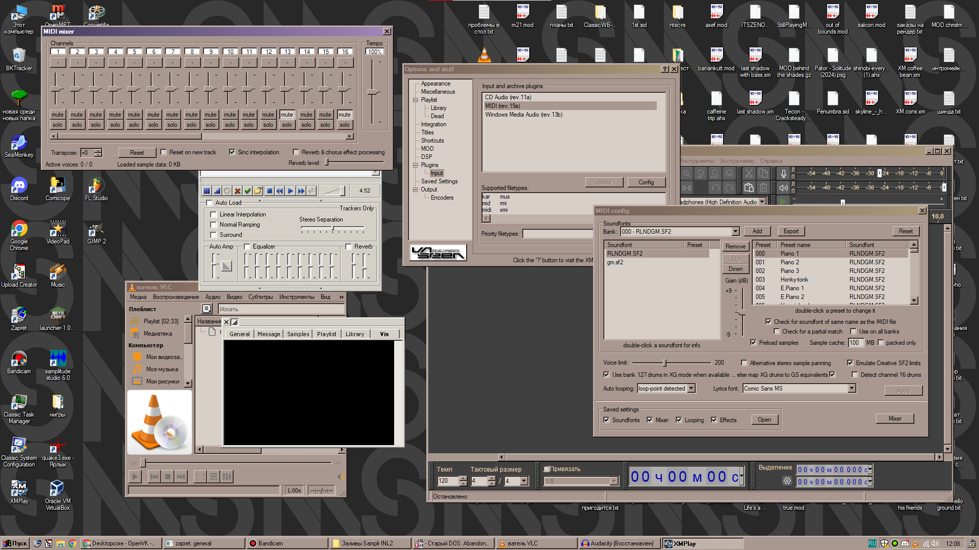Uncheck Preload samples in MIDI config
Image resolution: width=979 pixels, height=550 pixels.
(753, 343)
